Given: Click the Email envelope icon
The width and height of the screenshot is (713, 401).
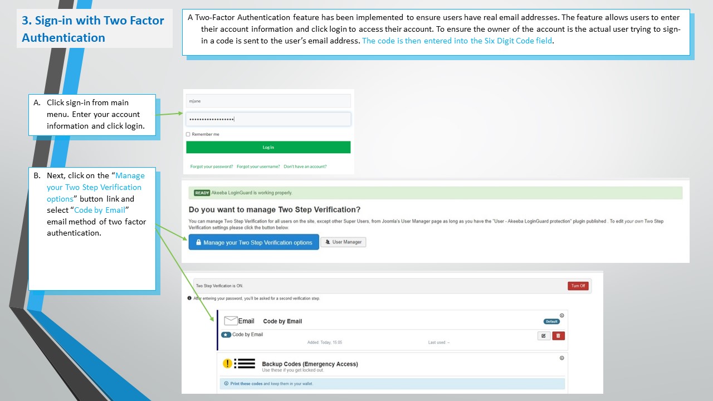Looking at the screenshot, I should (231, 321).
